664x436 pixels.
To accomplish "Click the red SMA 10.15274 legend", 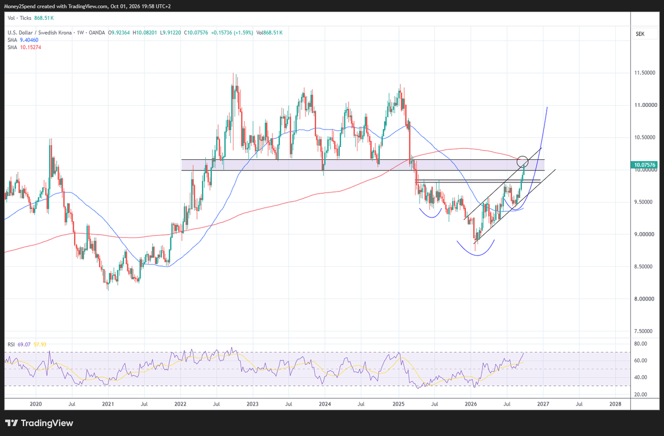I will pyautogui.click(x=24, y=47).
